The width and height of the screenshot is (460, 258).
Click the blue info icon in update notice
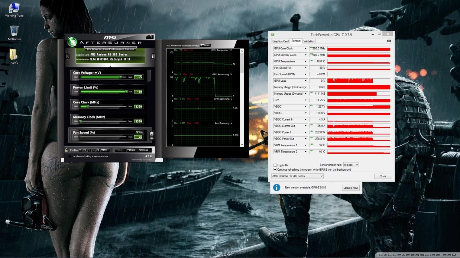(x=277, y=187)
